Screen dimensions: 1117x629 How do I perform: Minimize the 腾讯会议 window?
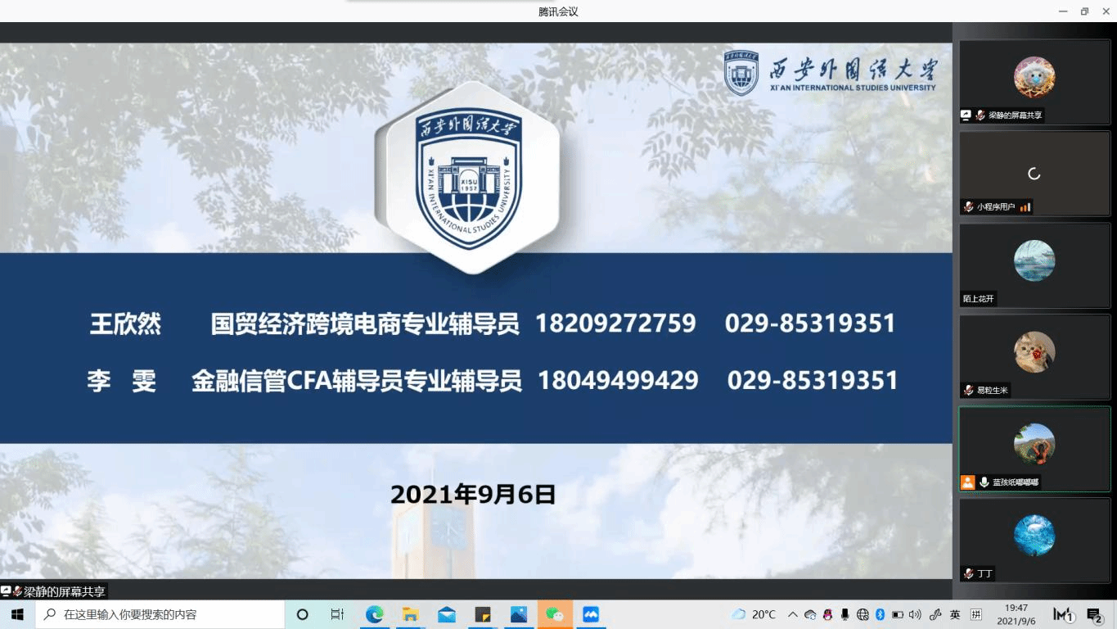pos(1063,11)
